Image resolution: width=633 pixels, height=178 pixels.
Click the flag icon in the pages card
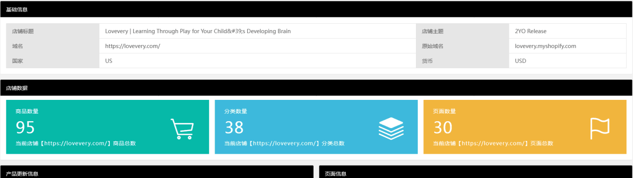pos(600,129)
